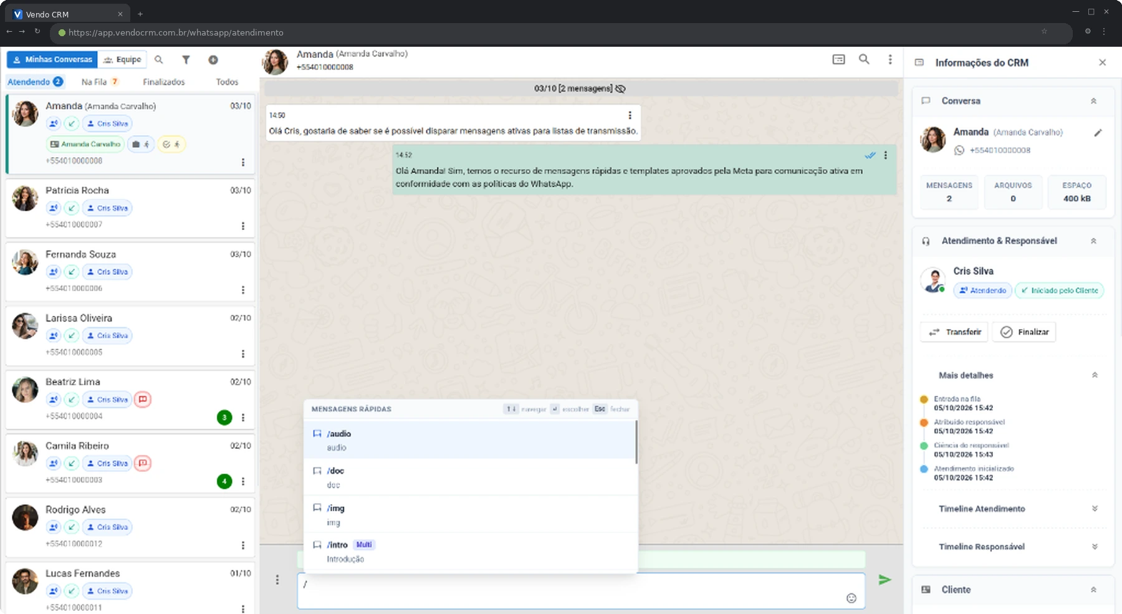The width and height of the screenshot is (1122, 614).
Task: Close the Informações do CRM panel
Action: 1102,62
